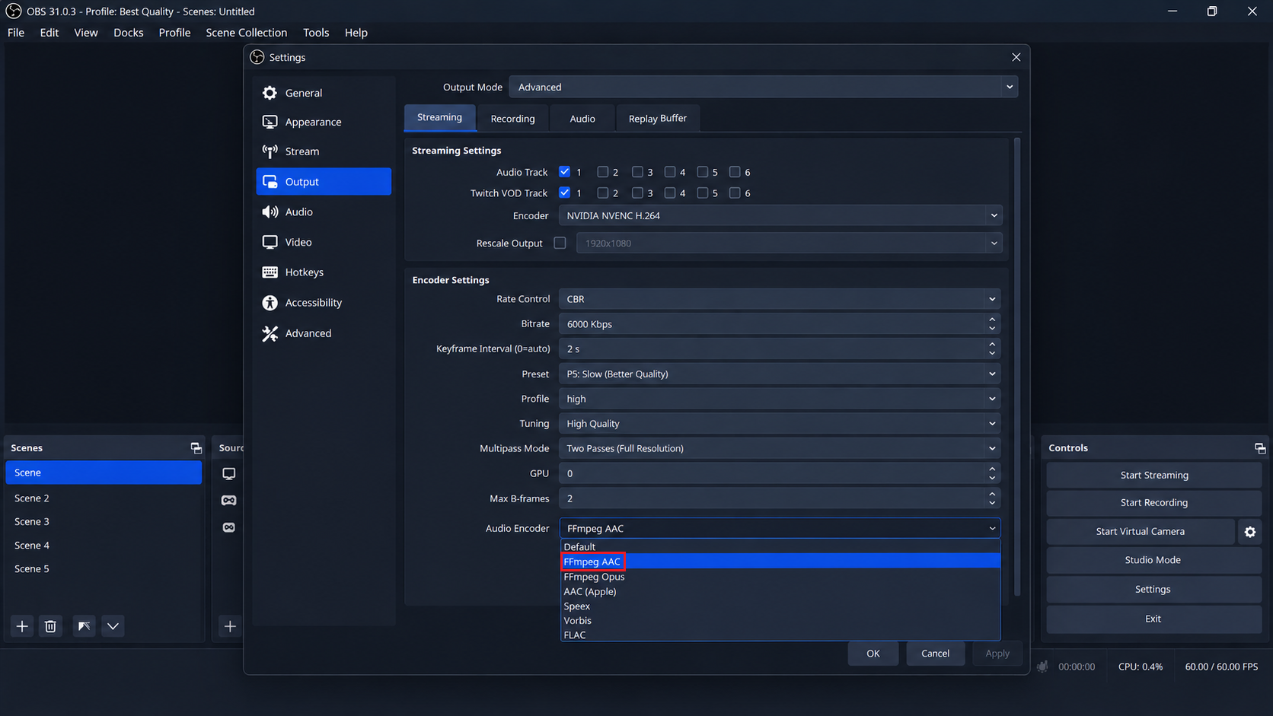
Task: Uncheck Twitch VOD Track 1
Action: (x=564, y=193)
